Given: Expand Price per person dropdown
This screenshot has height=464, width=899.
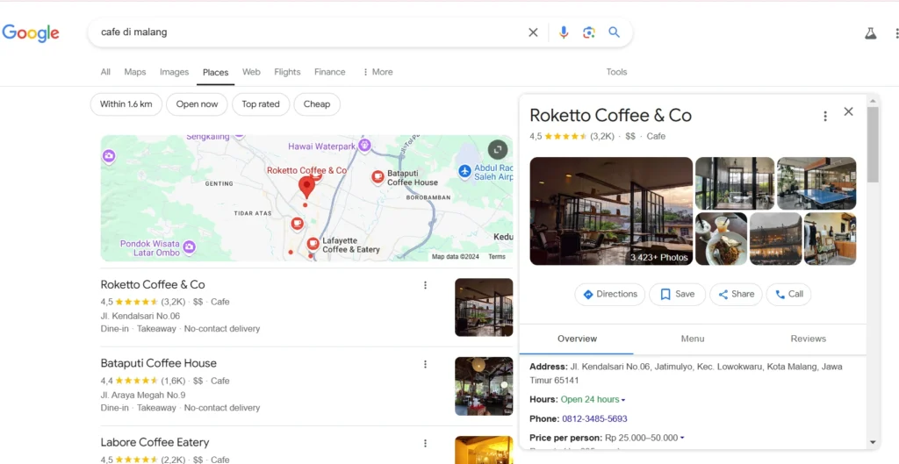Looking at the screenshot, I should pos(682,439).
